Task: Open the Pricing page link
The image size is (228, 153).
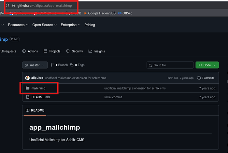Action: pos(90,25)
